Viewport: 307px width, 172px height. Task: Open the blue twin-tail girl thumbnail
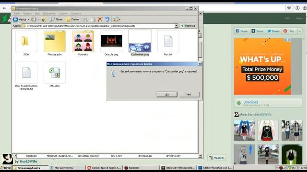(x=244, y=130)
